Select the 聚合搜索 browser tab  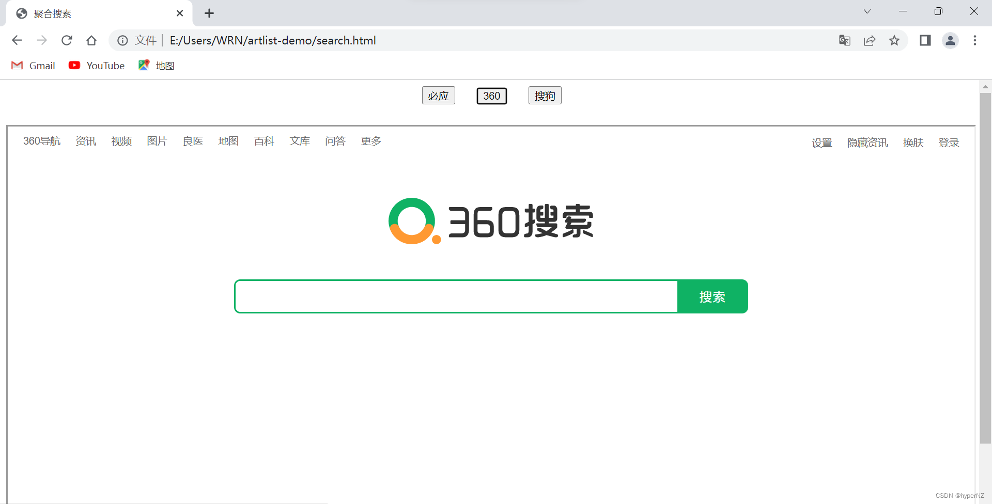pyautogui.click(x=99, y=13)
